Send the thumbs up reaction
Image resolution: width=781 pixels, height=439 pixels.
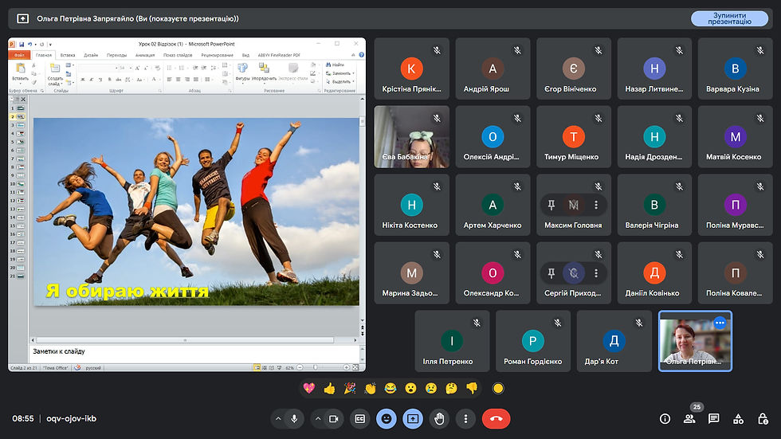tap(329, 388)
